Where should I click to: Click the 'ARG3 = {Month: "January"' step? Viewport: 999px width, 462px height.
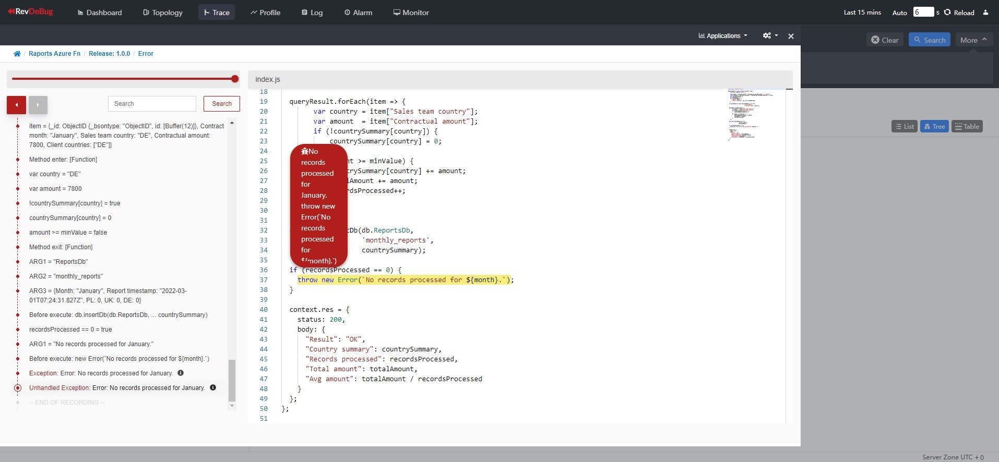(x=108, y=296)
